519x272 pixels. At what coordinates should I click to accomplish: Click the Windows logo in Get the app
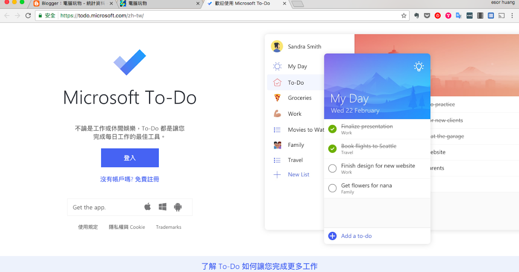coord(163,207)
